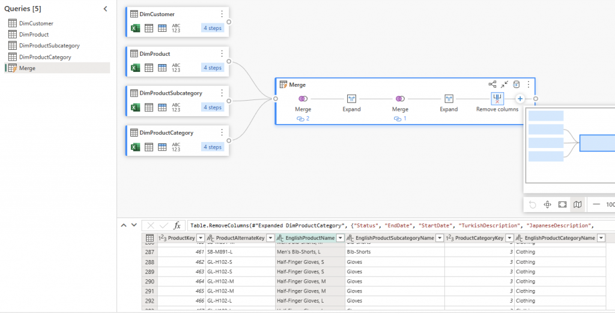Open the DimProduct node's three-dot options menu
Image resolution: width=615 pixels, height=314 pixels.
[x=222, y=53]
